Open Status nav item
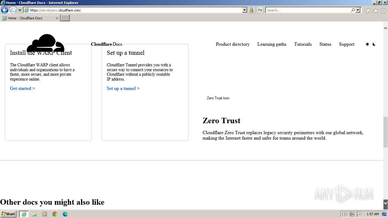The image size is (388, 218). click(325, 44)
